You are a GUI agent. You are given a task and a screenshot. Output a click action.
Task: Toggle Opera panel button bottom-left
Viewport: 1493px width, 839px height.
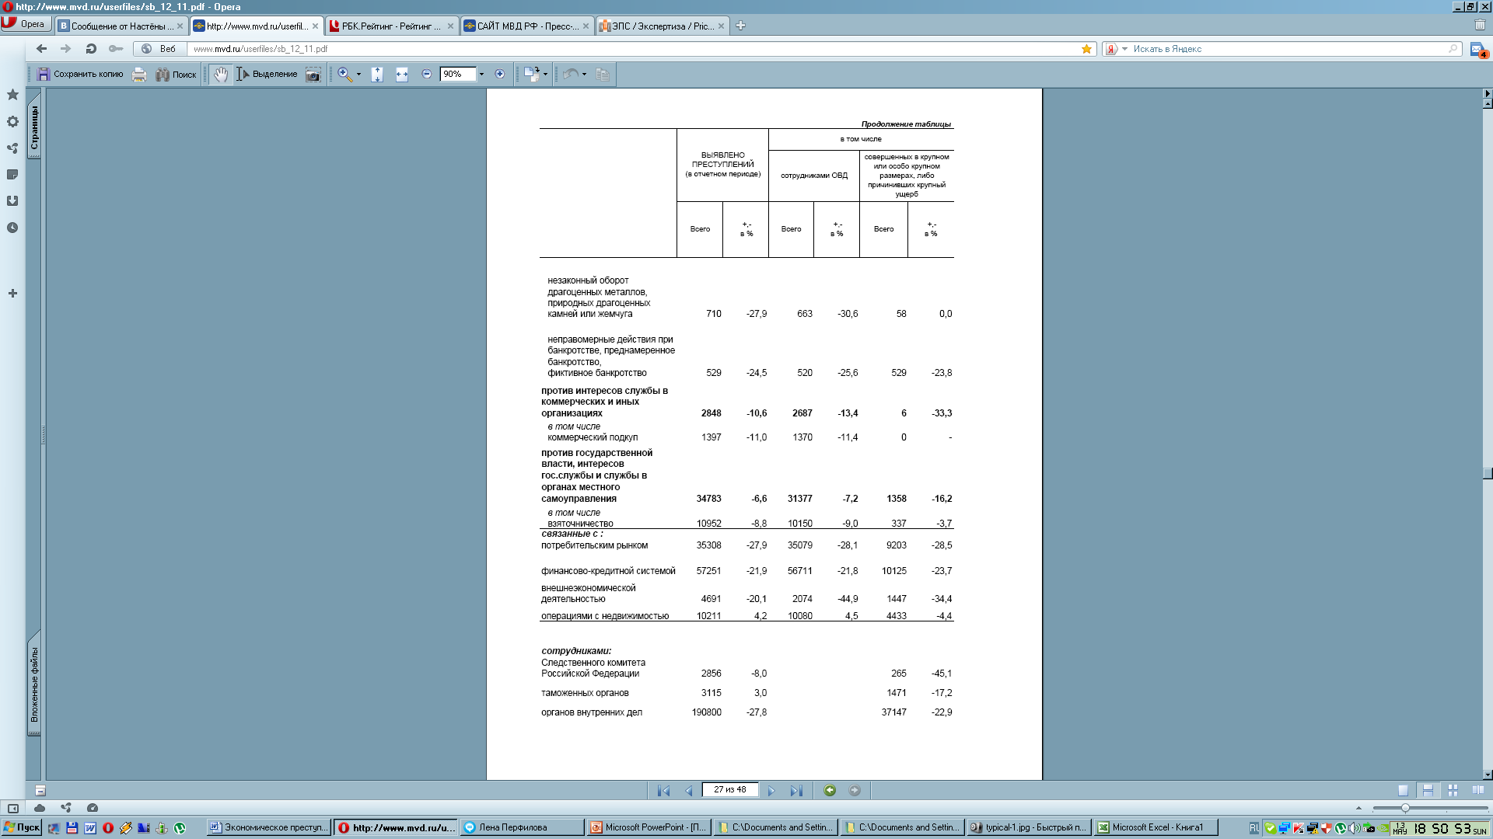click(13, 808)
